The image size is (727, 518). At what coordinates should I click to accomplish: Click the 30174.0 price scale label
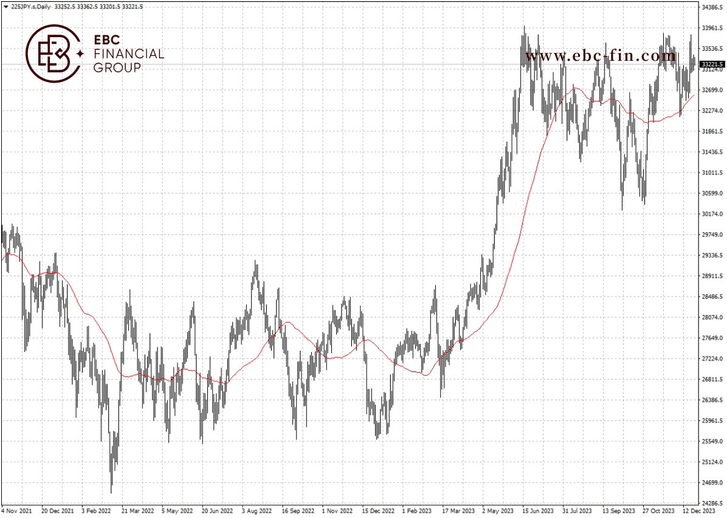click(712, 214)
